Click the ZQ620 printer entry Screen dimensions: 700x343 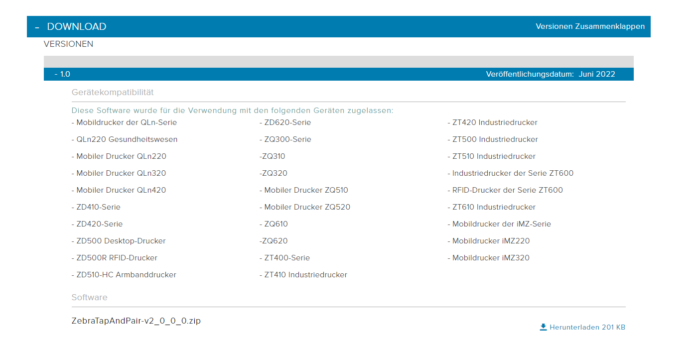tap(274, 241)
